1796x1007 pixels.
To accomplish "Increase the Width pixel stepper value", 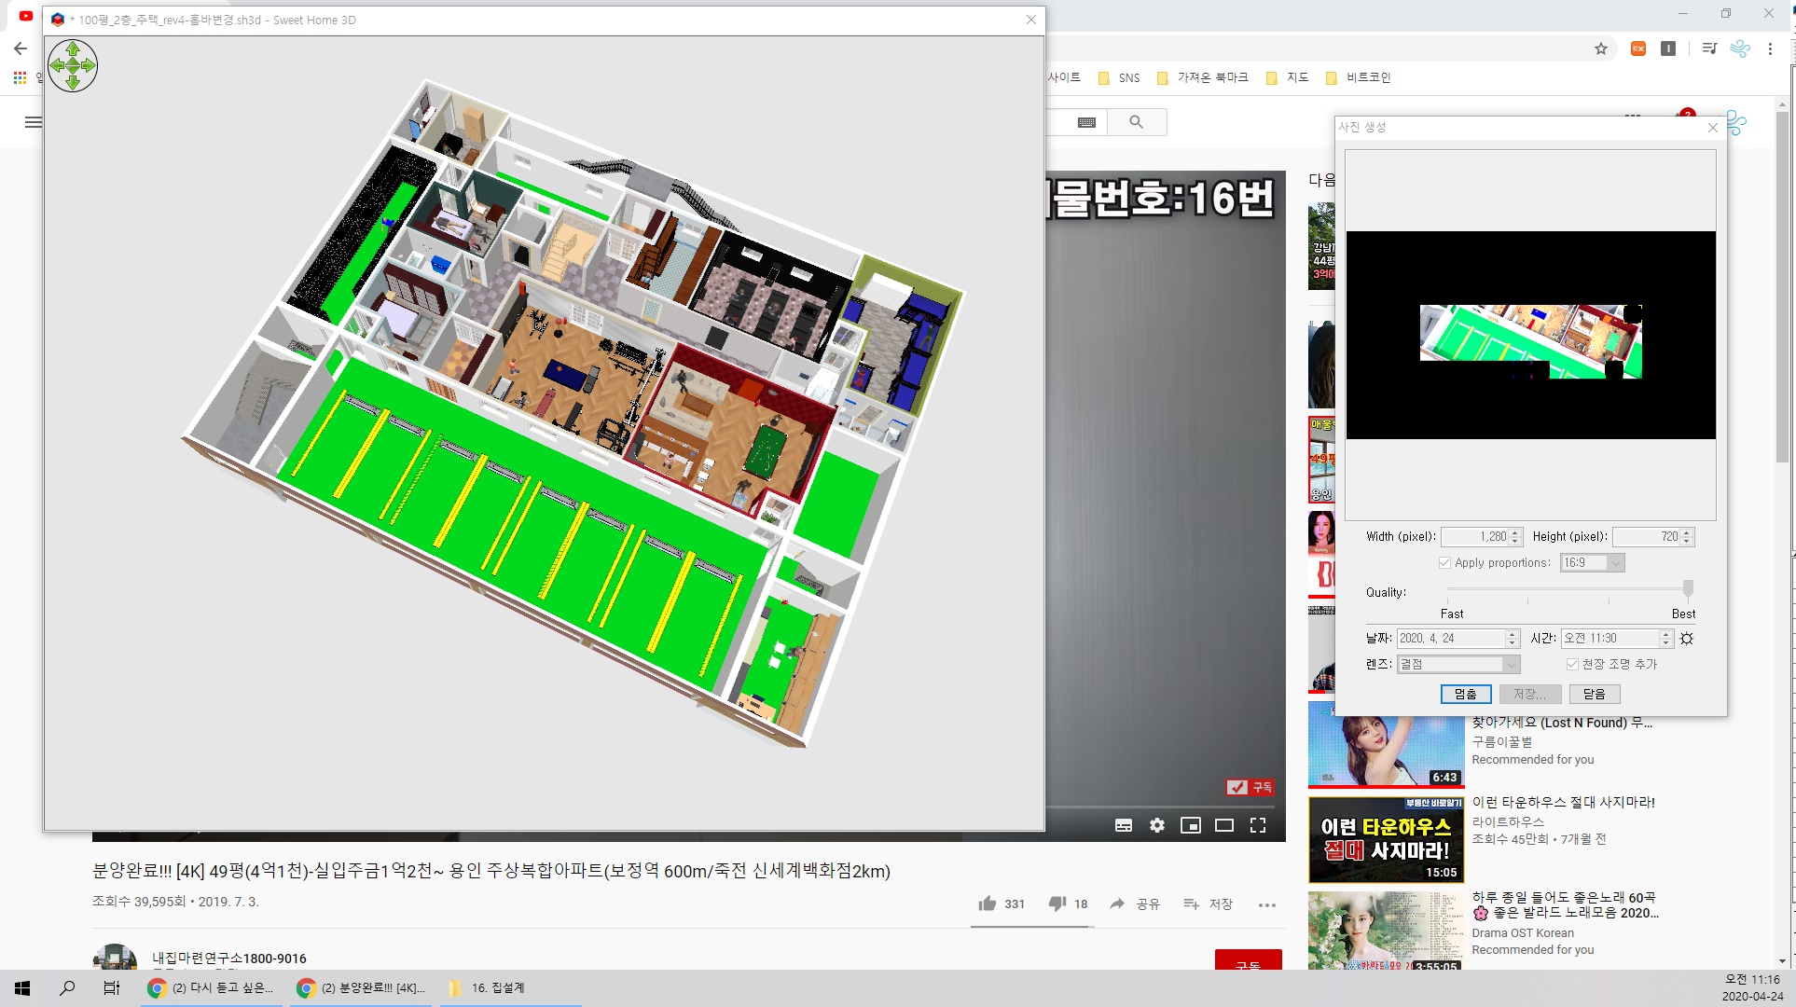I will pyautogui.click(x=1515, y=532).
